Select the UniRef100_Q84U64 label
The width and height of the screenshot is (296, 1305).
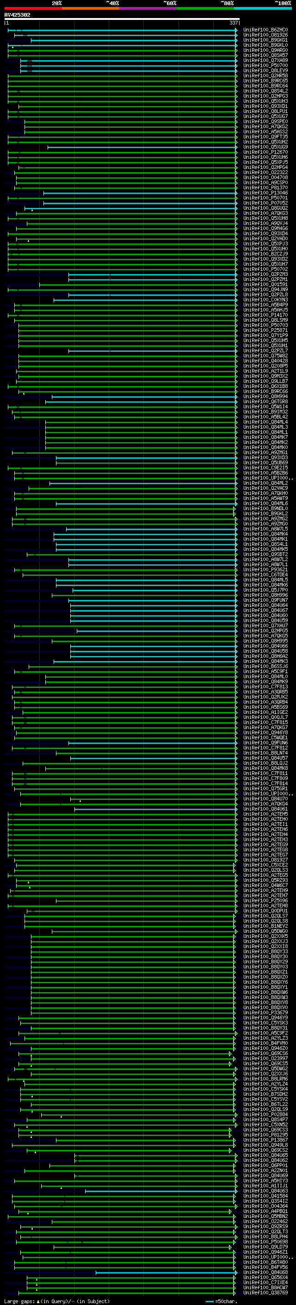[x=265, y=606]
